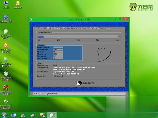Click the Source Partition Type:7 [NTFS] line
Image resolution: width=158 pixels, height=118 pixels.
point(74,67)
